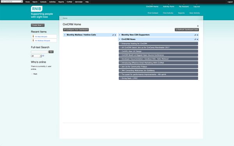Open the CiviMail menu in top bar

(x=69, y=2)
